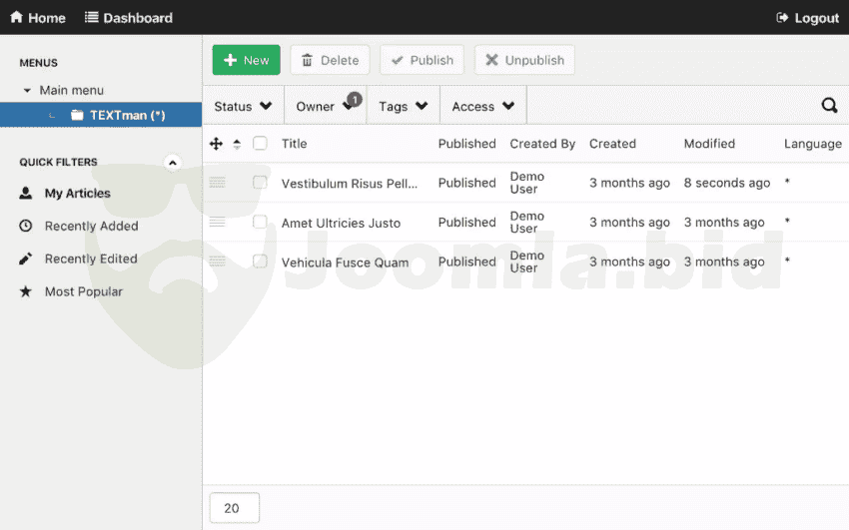Open My Articles quick filter
Image resolution: width=849 pixels, height=530 pixels.
77,194
